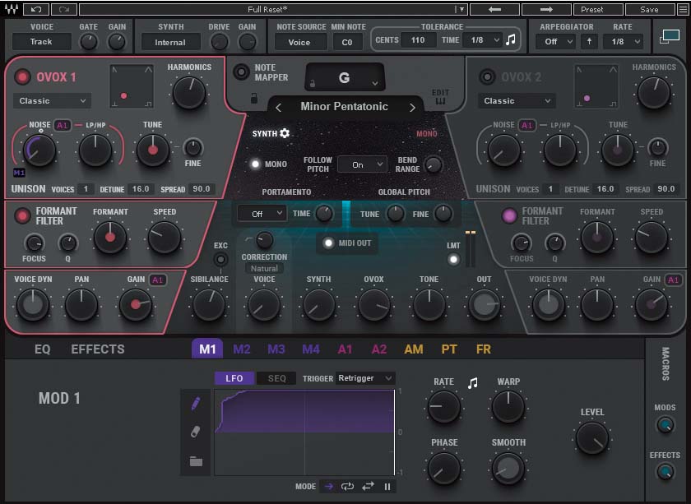The image size is (691, 504).
Task: Toggle the Note Mapper power button
Action: (241, 72)
